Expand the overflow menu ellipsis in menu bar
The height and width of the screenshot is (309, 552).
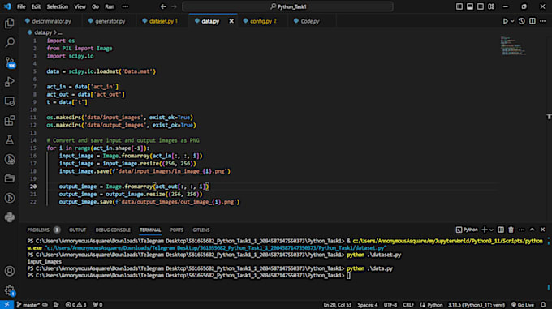point(125,6)
